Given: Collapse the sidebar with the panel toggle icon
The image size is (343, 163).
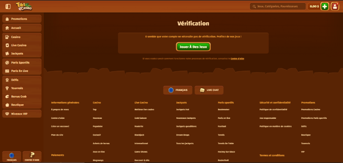Looking at the screenshot, I should click(x=8, y=6).
